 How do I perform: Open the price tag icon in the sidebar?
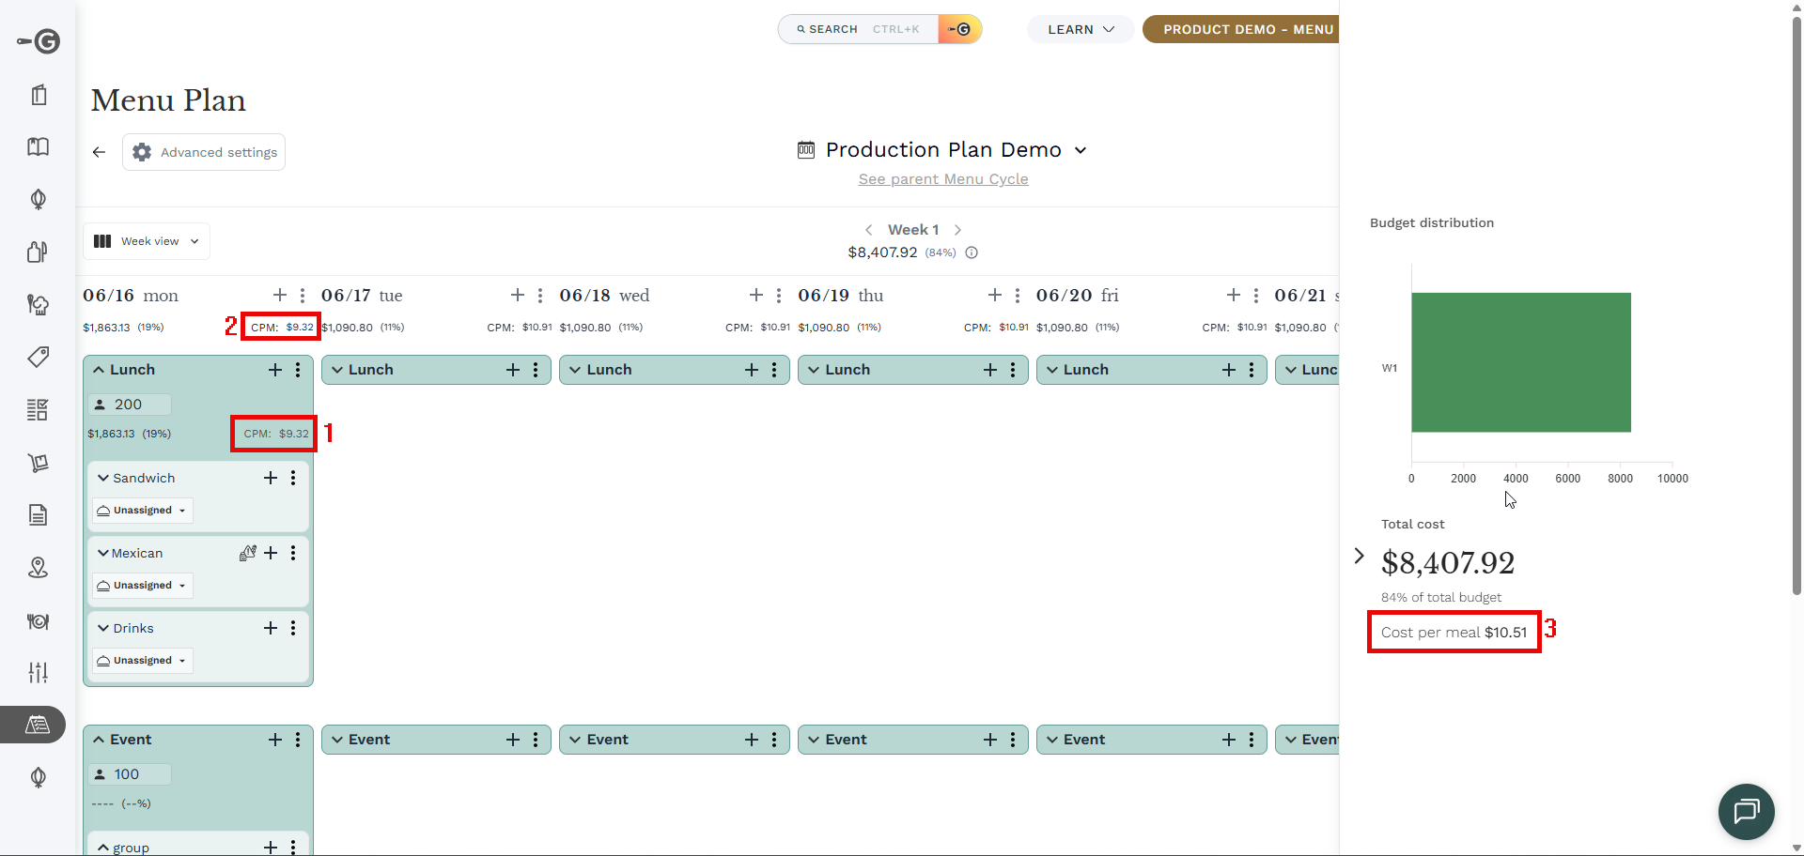click(39, 357)
